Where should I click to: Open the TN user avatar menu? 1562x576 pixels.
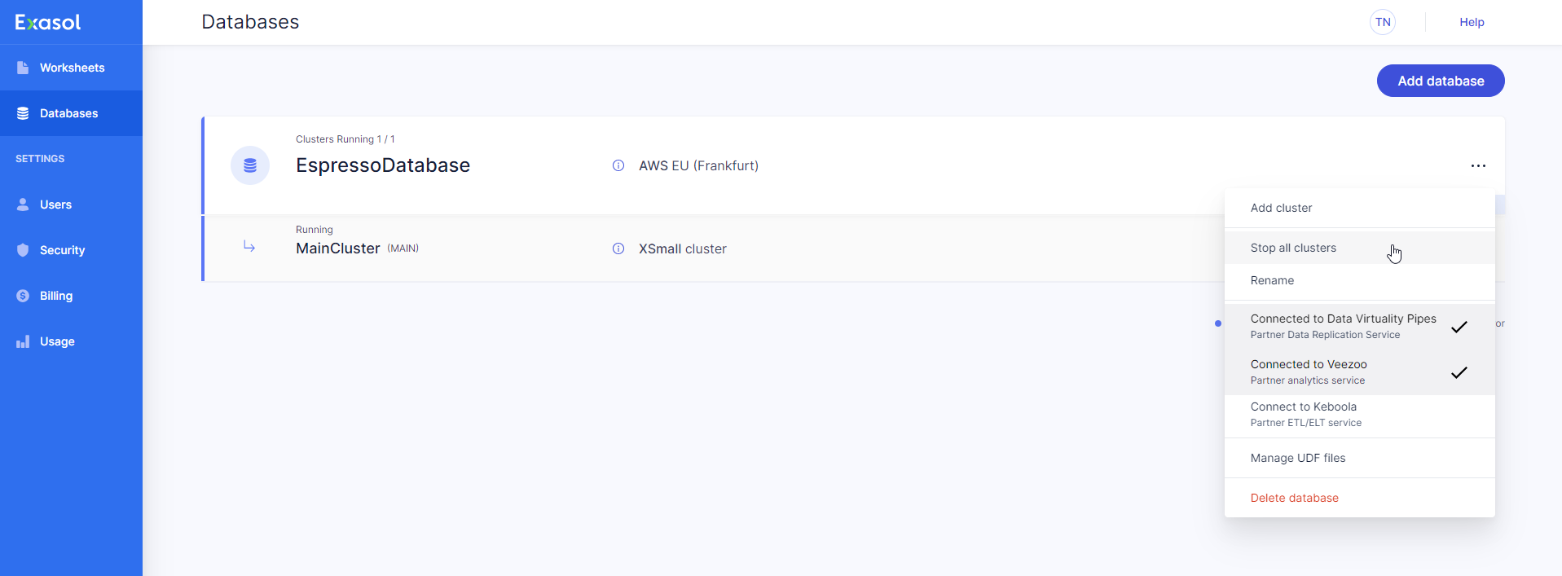1383,22
